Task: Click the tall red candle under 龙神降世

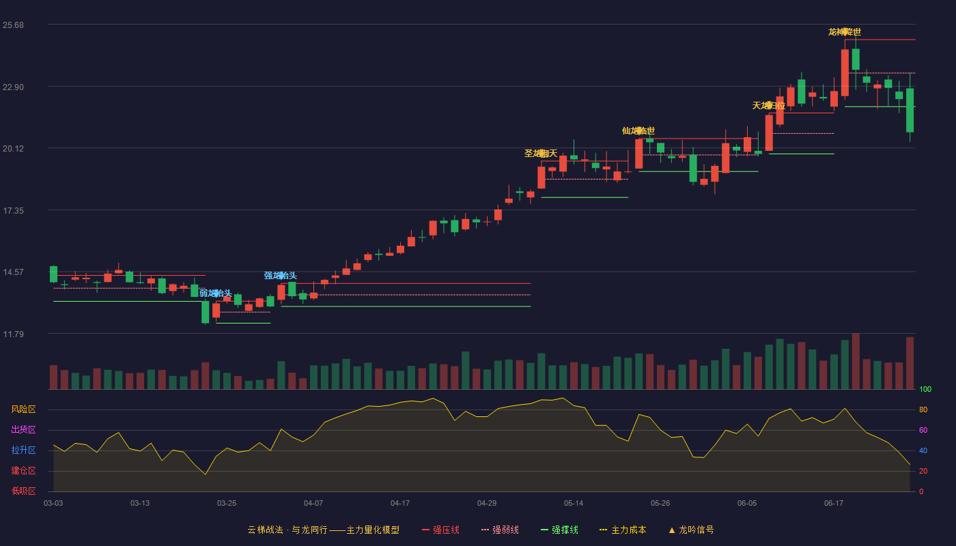Action: (x=845, y=72)
